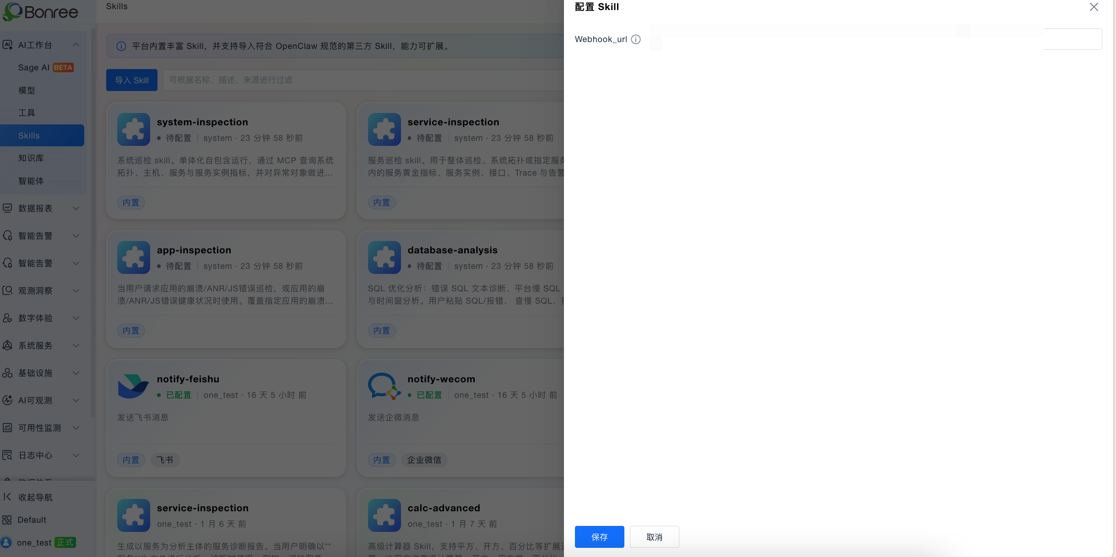Focus the Skill filter search field
Viewport: 1116px width, 557px height.
coord(363,80)
